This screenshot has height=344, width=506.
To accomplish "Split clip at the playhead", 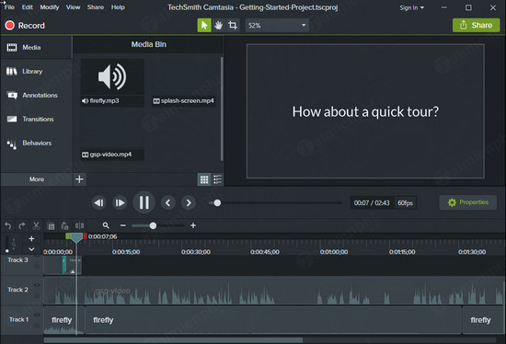I will [79, 225].
